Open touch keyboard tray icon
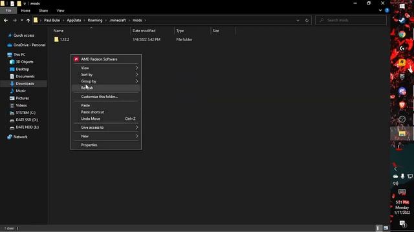Image resolution: width=414 pixels, height=232 pixels. 402,192
